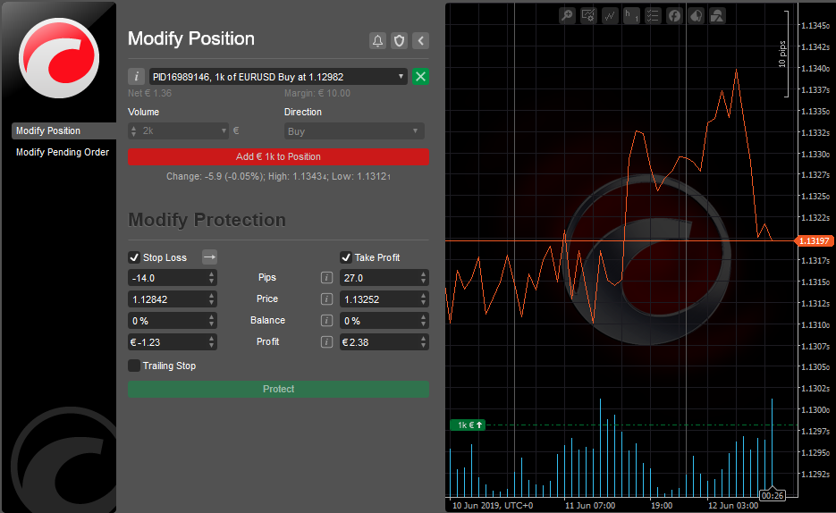
Task: Click the 11 Jun 07:00 time label
Action: 590,506
